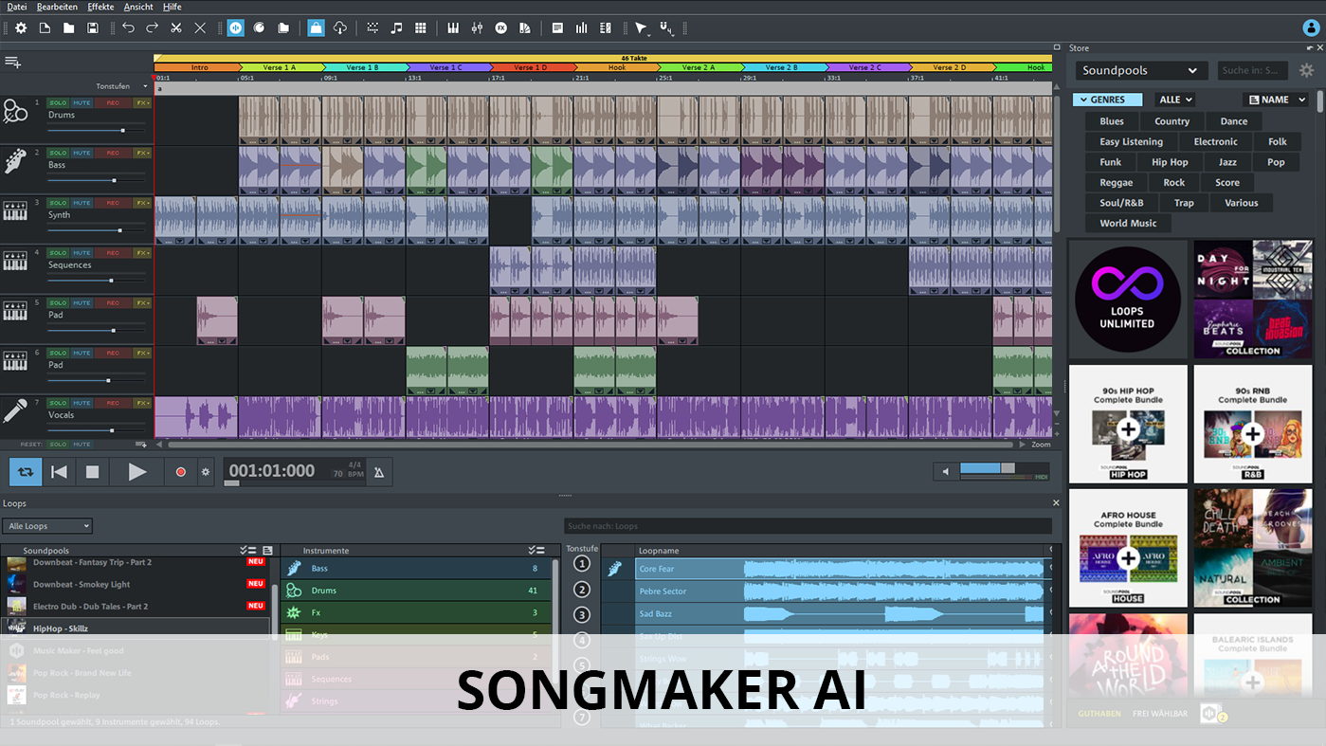
Task: Click the speaker volume icon
Action: coord(945,471)
